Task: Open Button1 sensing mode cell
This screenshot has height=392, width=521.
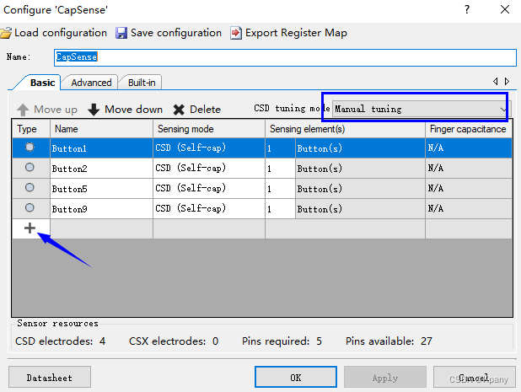Action: point(209,148)
